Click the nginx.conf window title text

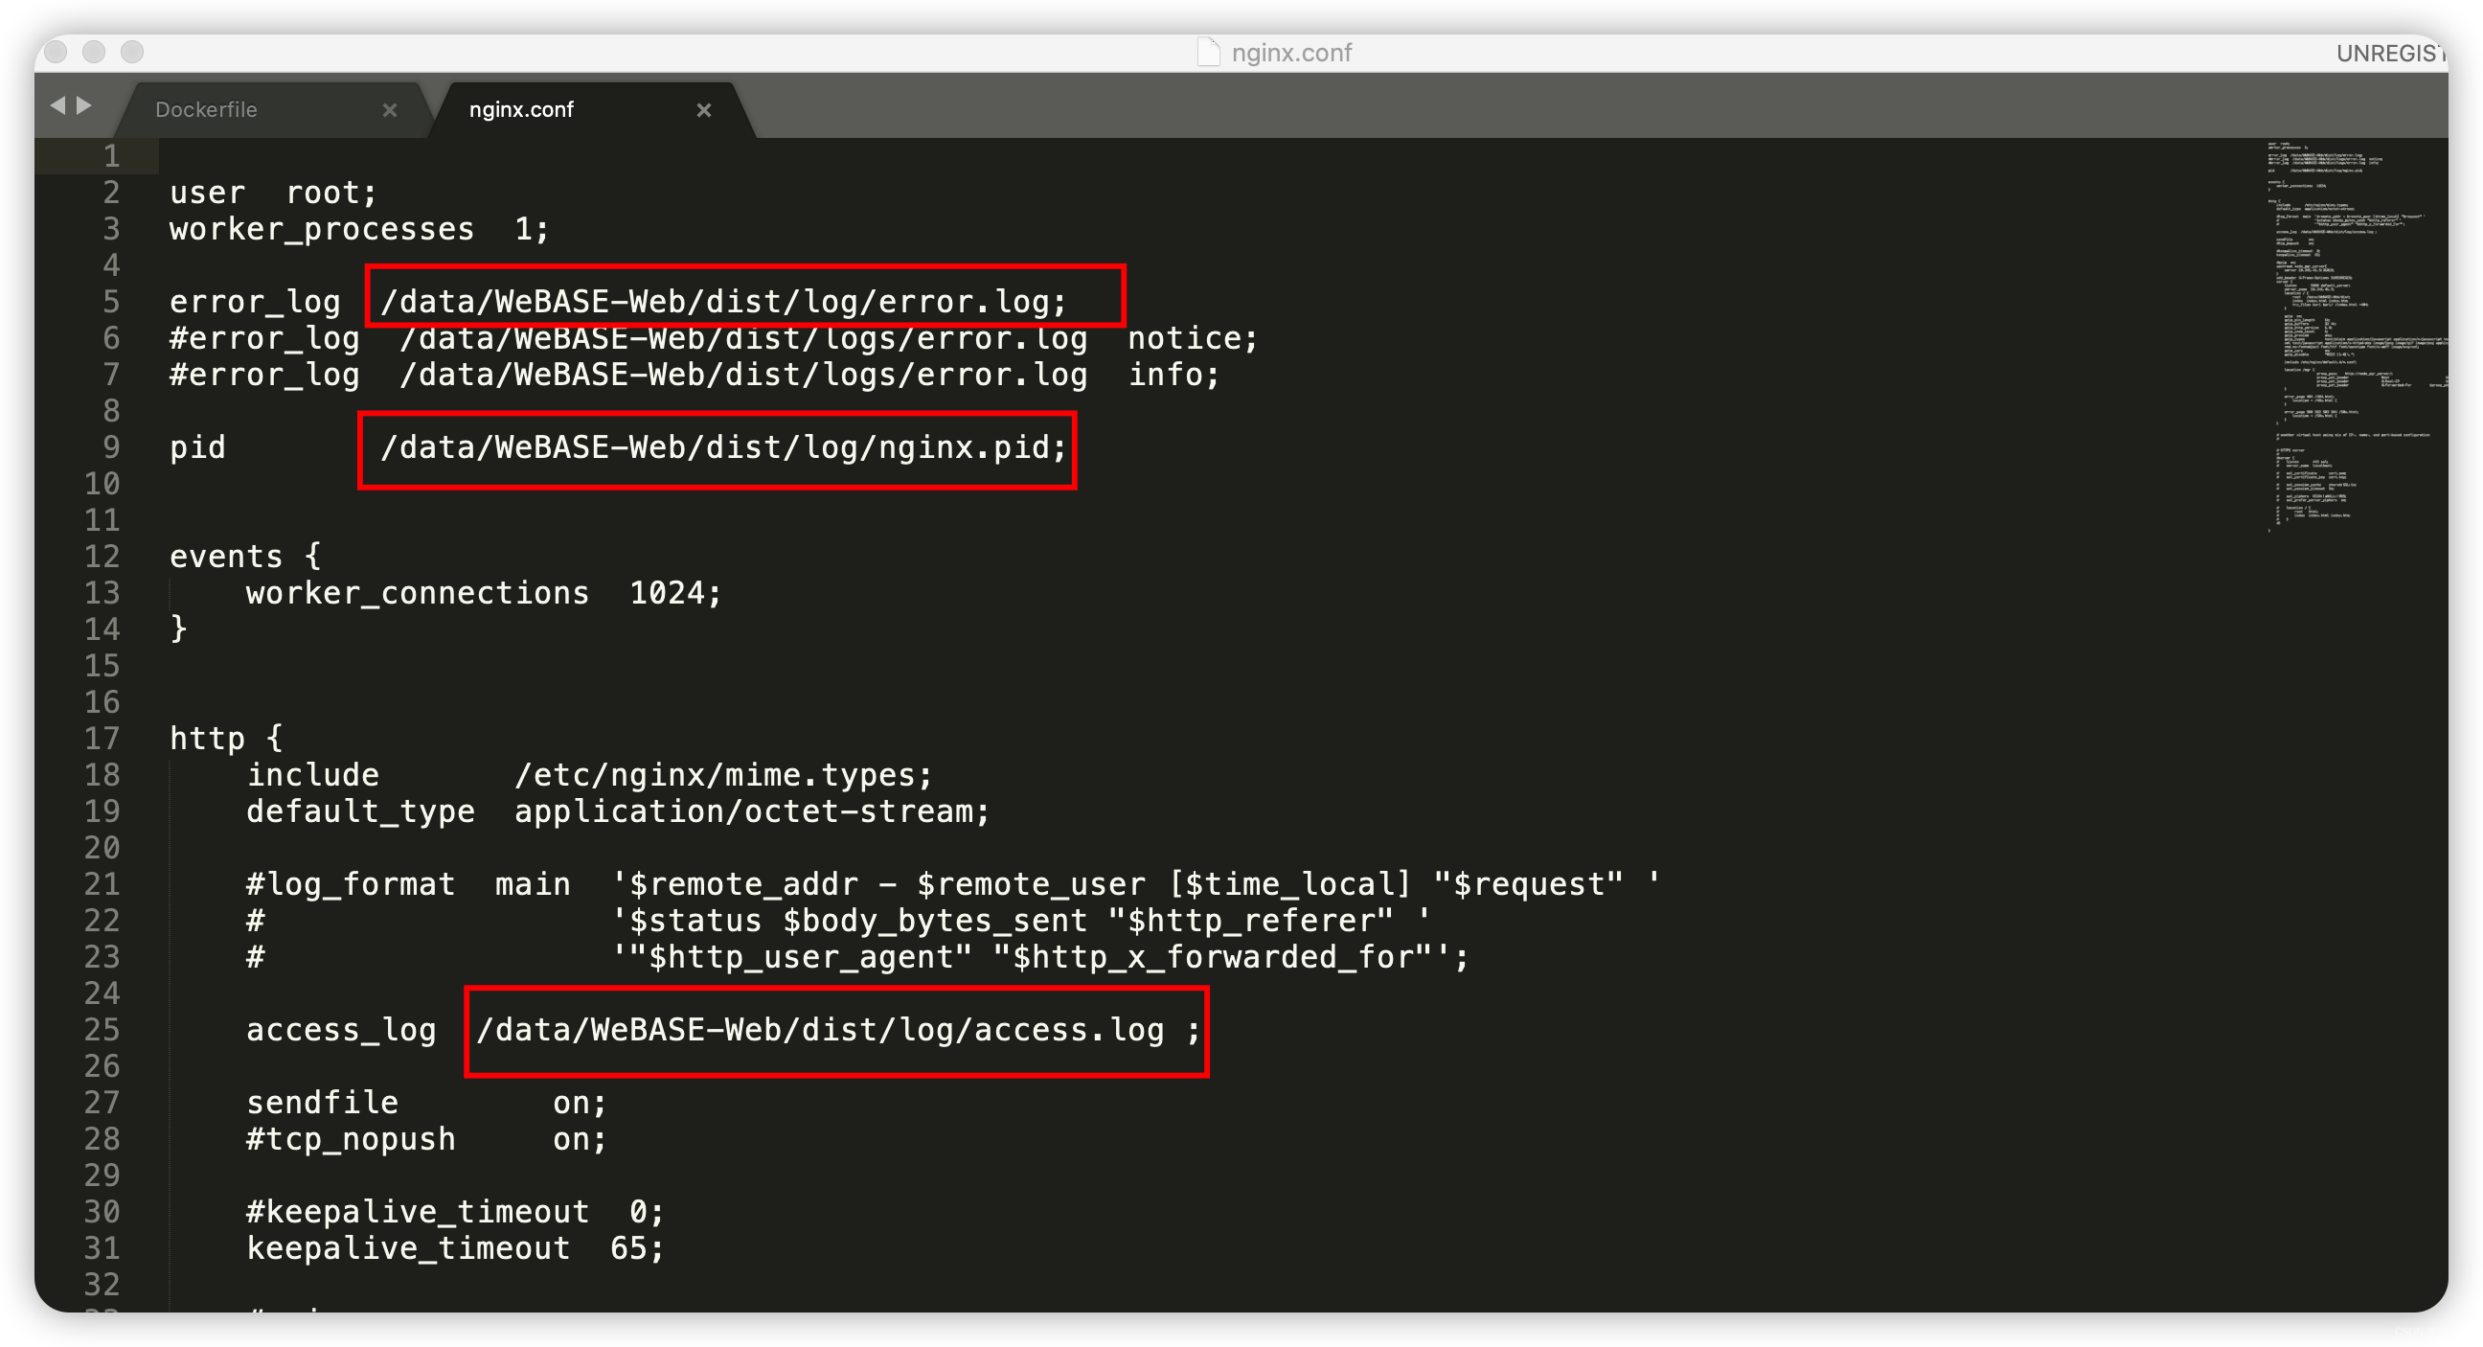point(1291,52)
